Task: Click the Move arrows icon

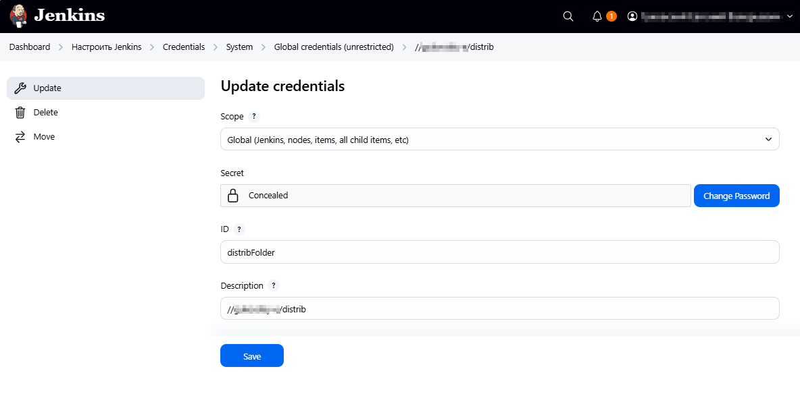Action: click(x=20, y=137)
